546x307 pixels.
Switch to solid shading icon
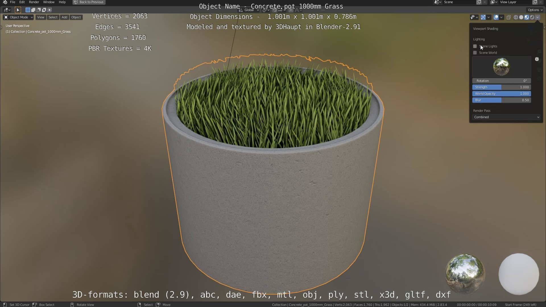point(521,17)
